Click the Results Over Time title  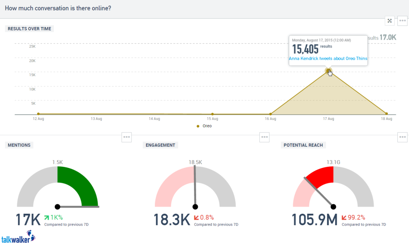tap(30, 29)
